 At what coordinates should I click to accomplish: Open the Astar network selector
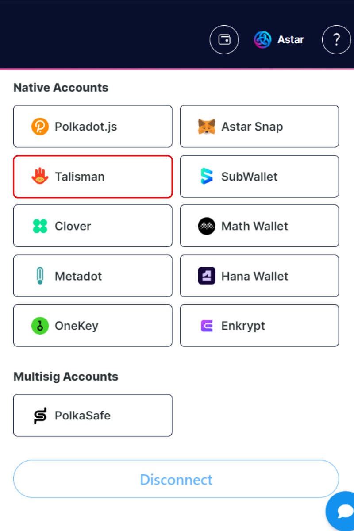[x=279, y=40]
